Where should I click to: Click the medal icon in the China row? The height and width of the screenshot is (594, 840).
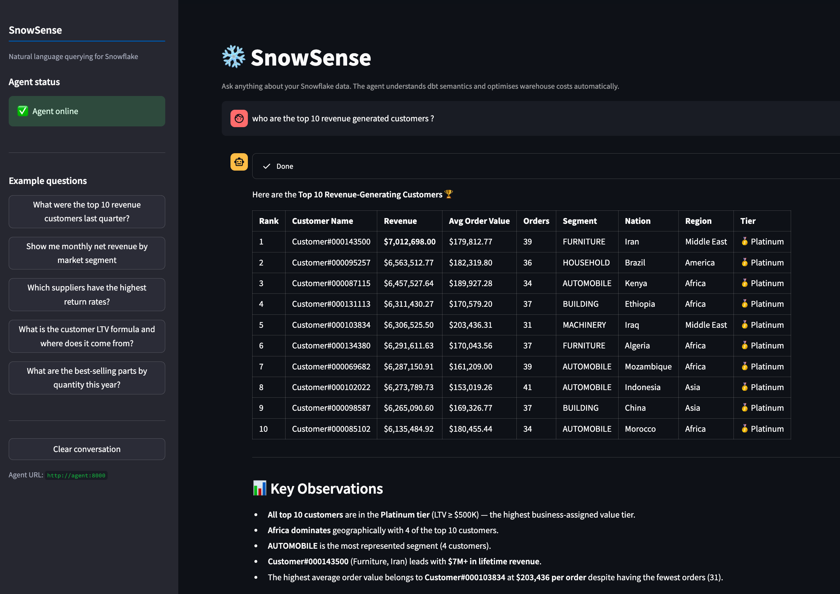[x=744, y=408]
